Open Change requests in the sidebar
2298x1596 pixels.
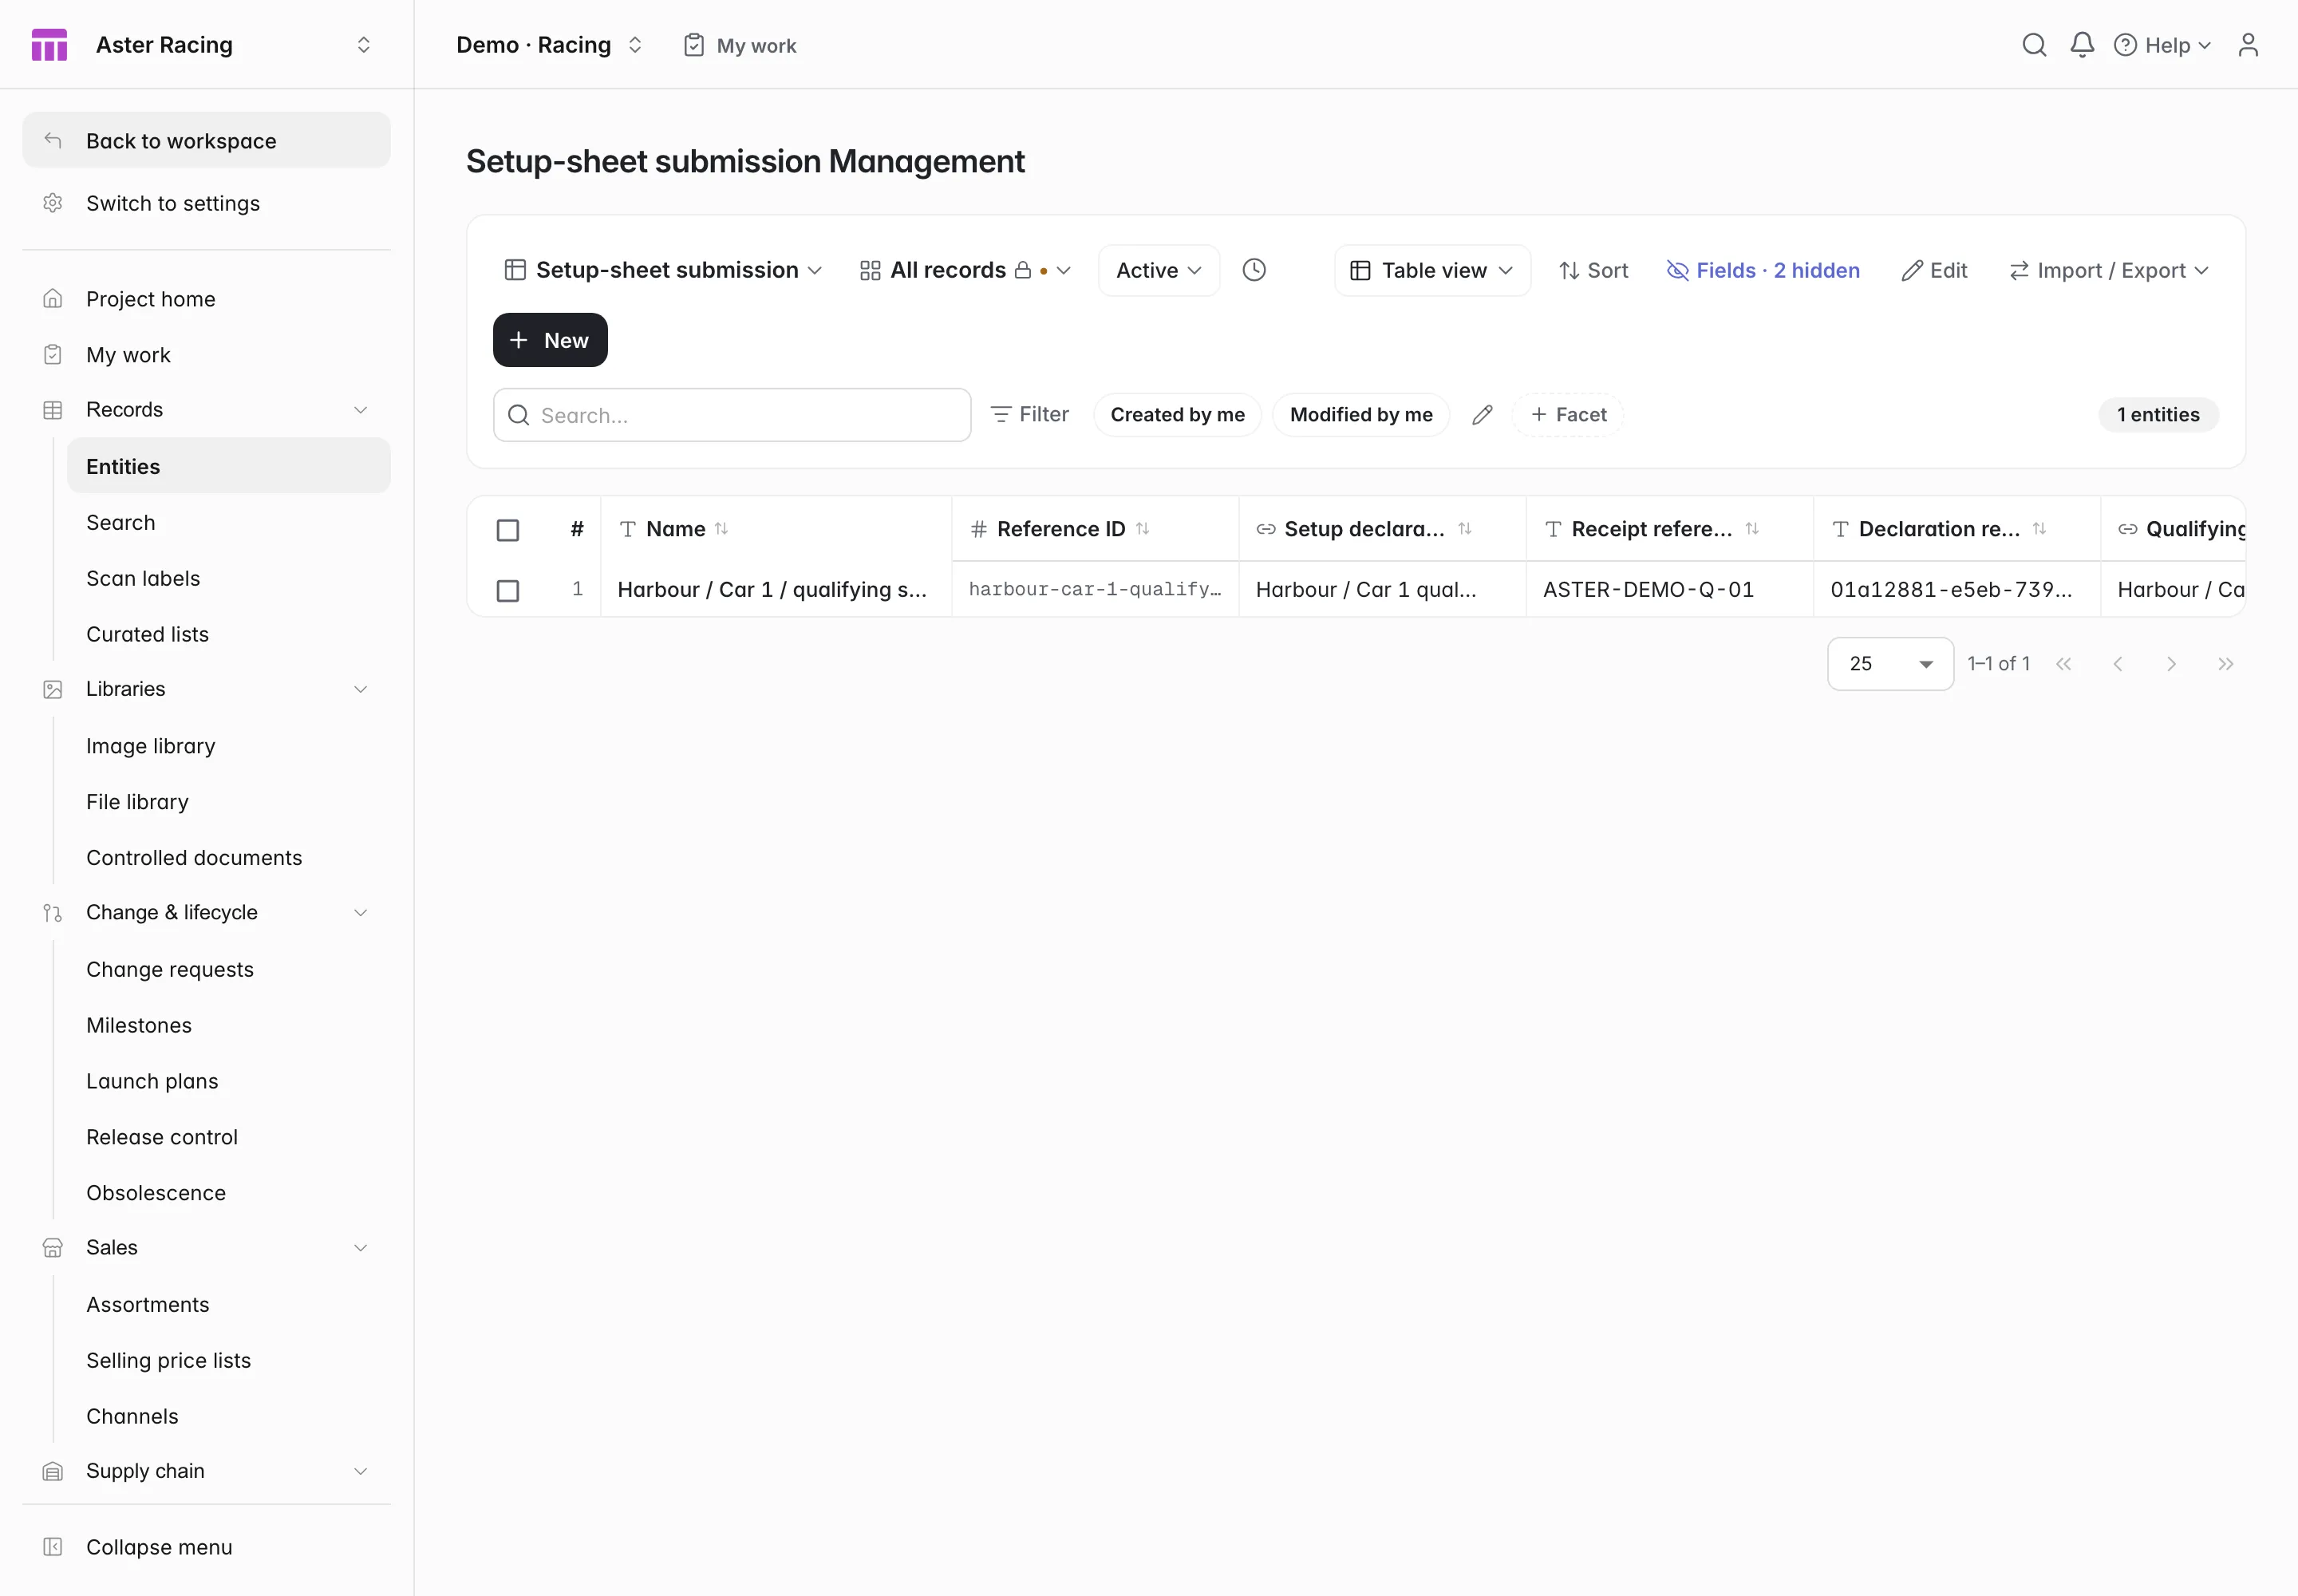click(x=170, y=970)
